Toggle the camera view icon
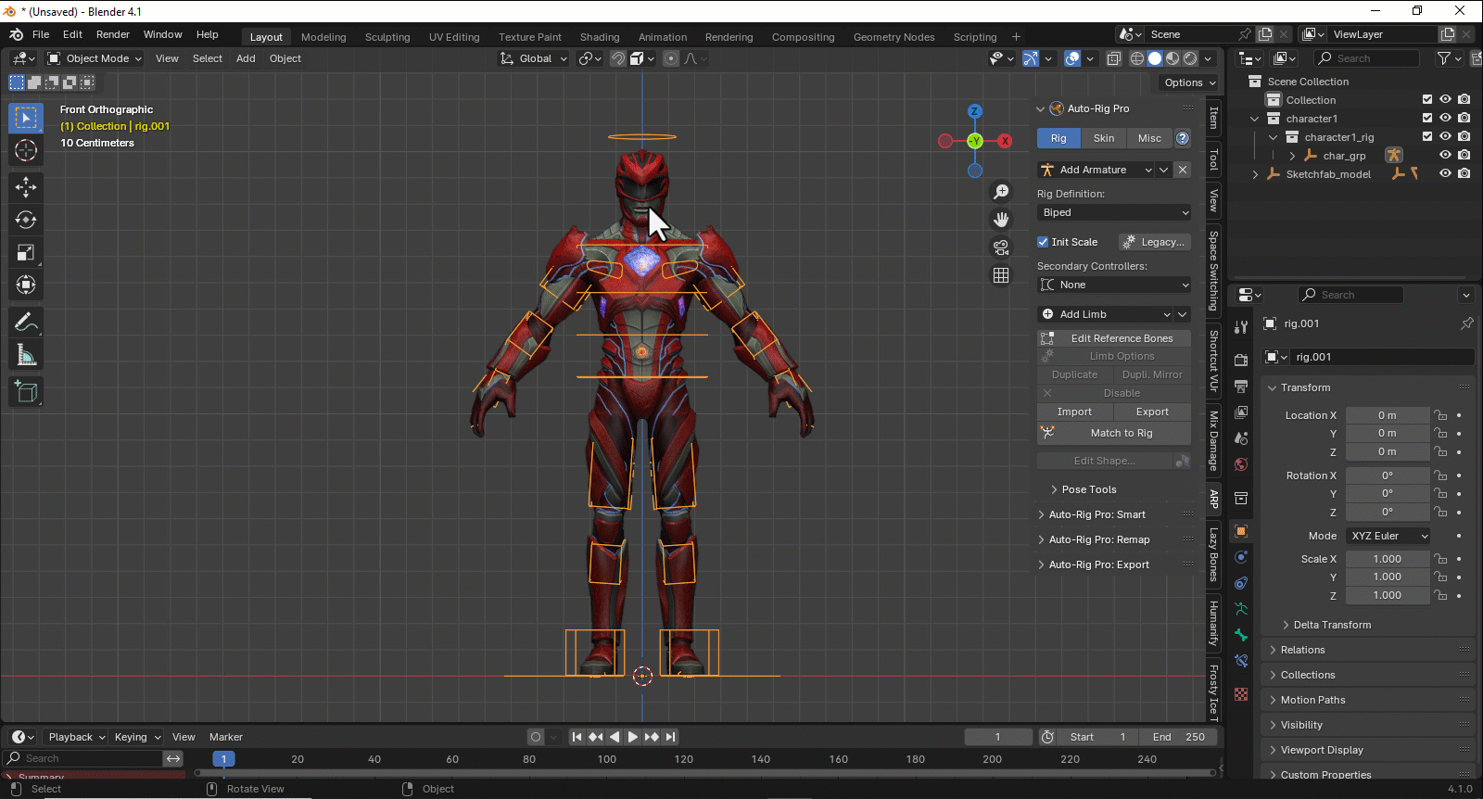This screenshot has width=1483, height=799. (x=1001, y=247)
